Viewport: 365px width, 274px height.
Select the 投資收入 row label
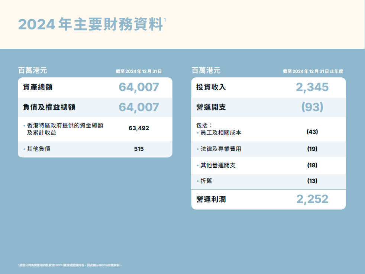point(211,87)
